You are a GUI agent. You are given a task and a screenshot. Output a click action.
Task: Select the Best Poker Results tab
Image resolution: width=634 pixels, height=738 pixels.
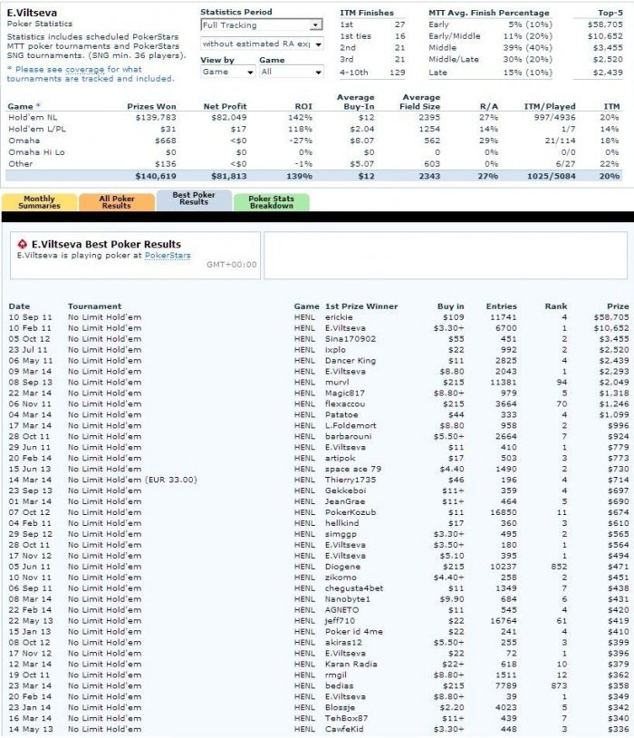pos(194,199)
